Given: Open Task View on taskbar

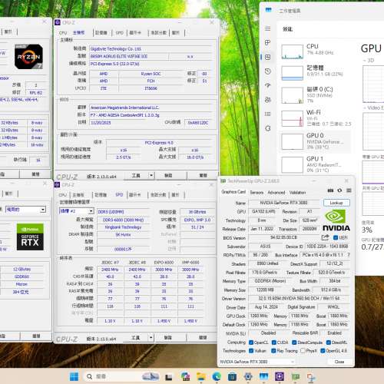Looking at the screenshot, I should [169, 377].
